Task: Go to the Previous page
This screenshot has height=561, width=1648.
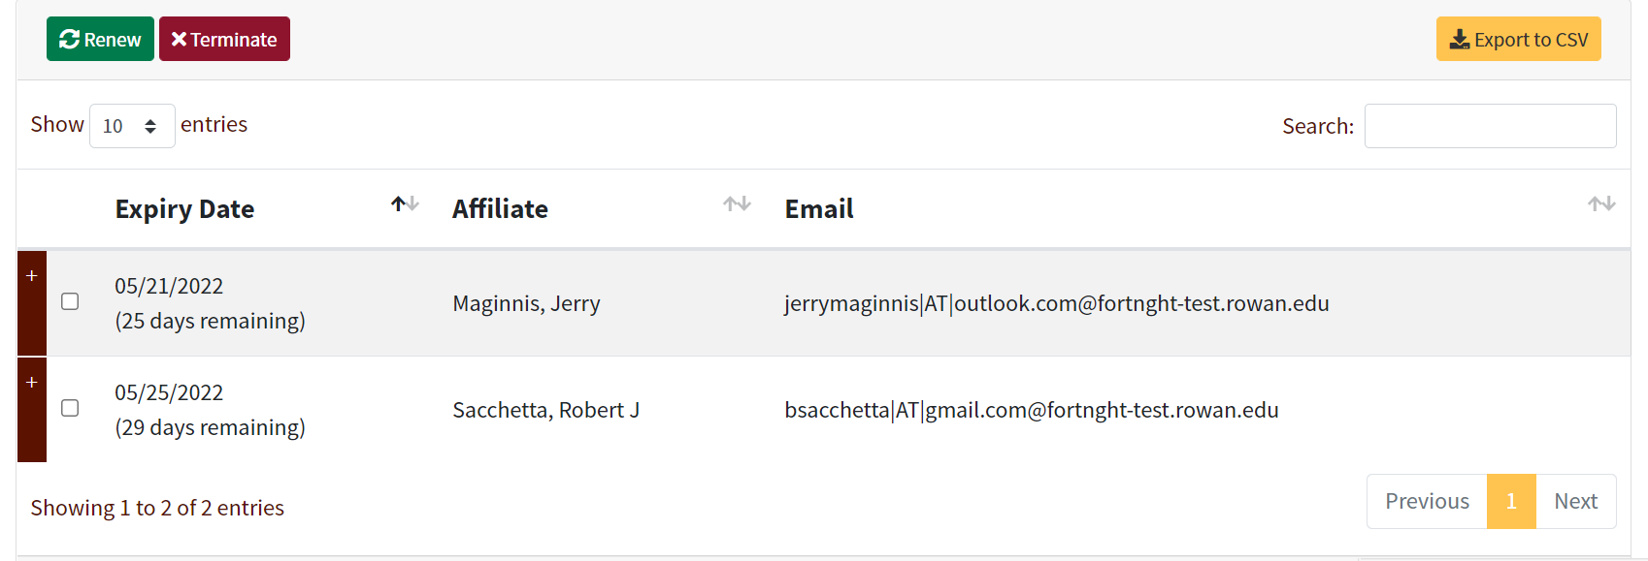Action: pos(1426,501)
